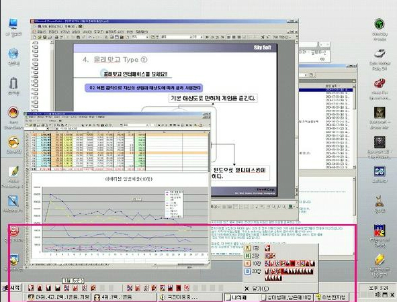
Task: Launch the Starcraft Brood War shortcut
Action: click(380, 117)
